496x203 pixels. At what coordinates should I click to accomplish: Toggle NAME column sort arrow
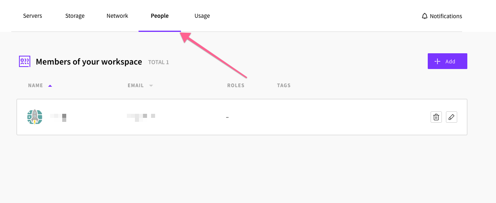[50, 86]
